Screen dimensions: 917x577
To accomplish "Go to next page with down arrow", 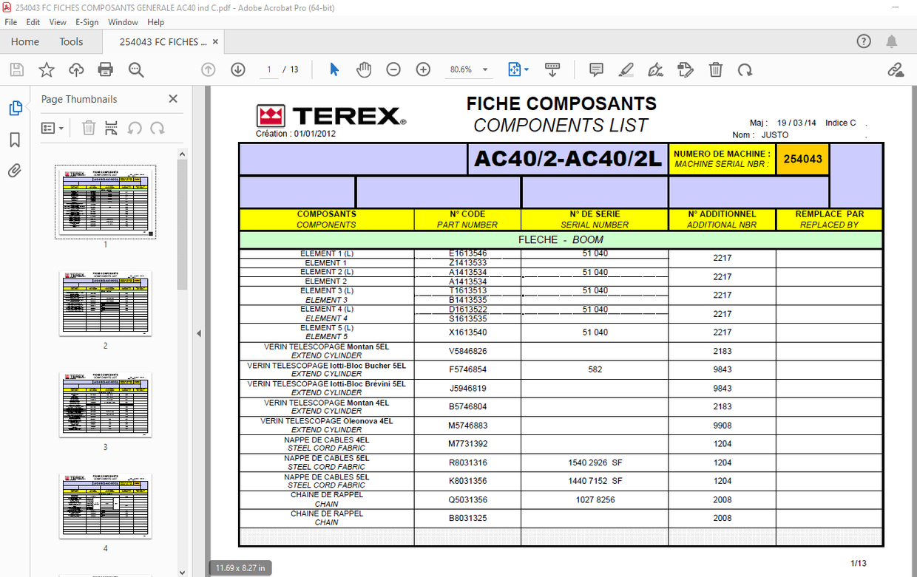I will [237, 69].
